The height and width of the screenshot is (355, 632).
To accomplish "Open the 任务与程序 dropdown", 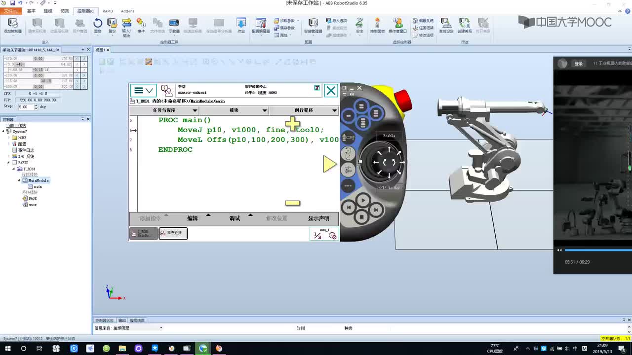I will 164,110.
